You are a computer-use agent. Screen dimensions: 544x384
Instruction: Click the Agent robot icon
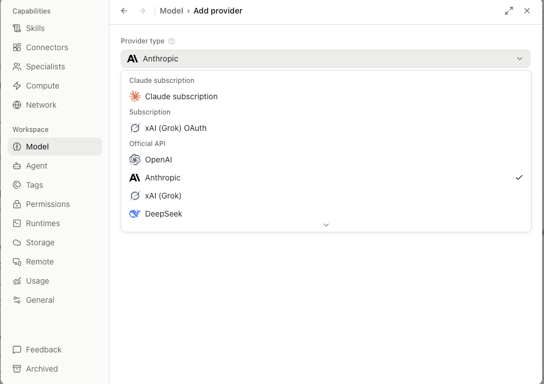tap(17, 166)
